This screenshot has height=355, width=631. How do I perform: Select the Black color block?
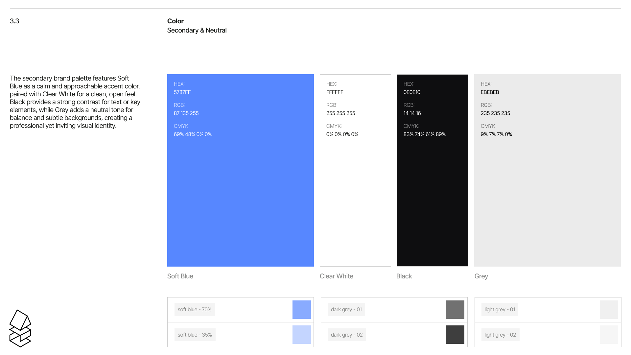click(432, 170)
